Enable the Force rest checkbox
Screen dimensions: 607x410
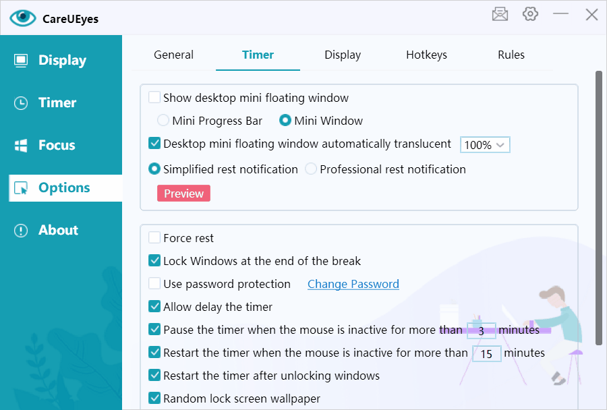click(x=154, y=237)
